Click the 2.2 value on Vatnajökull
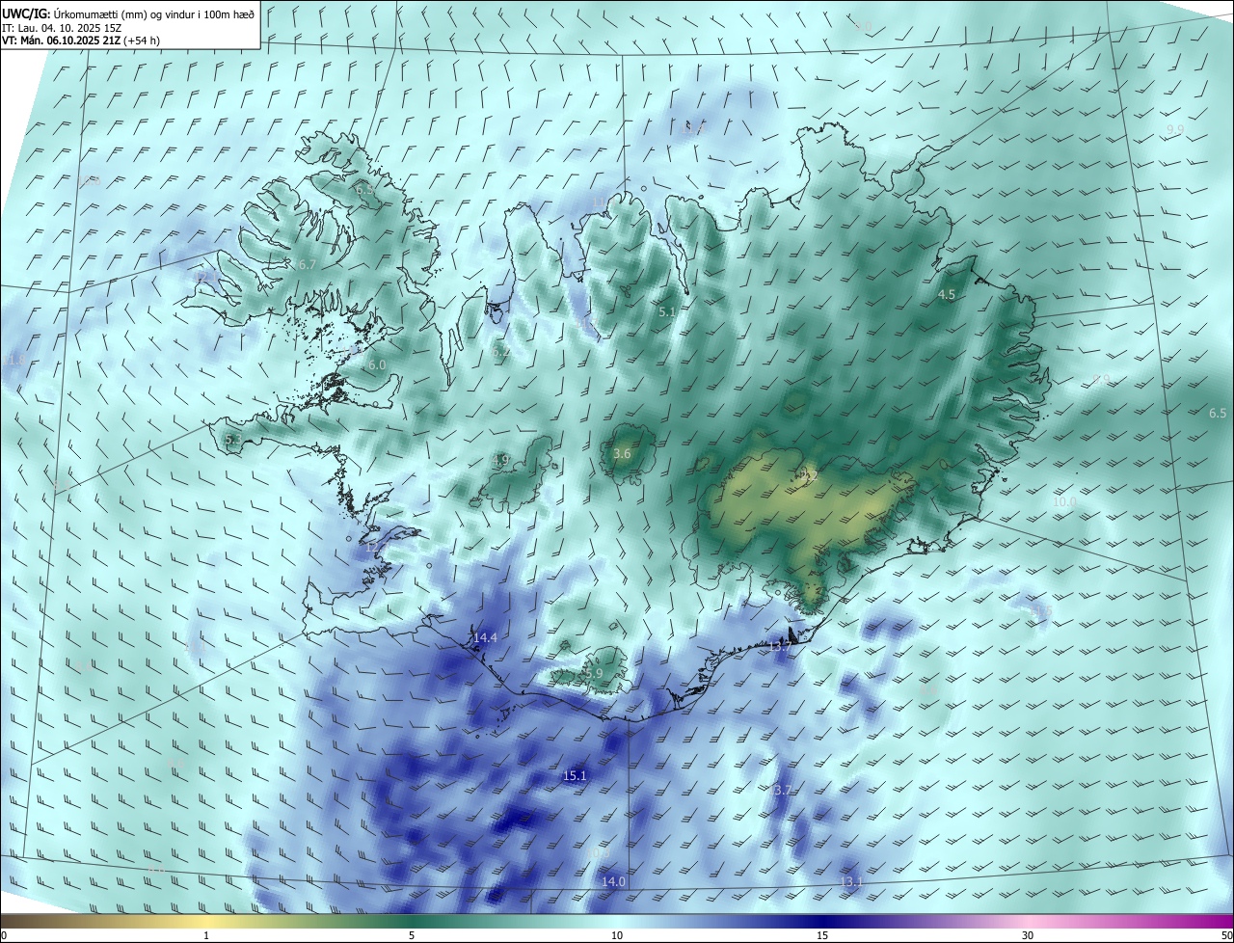 [x=809, y=475]
